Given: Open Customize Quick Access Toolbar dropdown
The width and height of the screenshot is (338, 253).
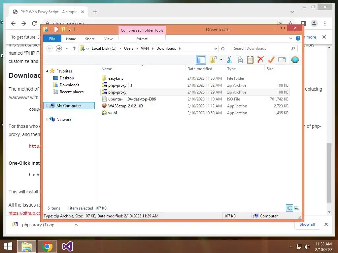Looking at the screenshot, I should click(x=70, y=30).
